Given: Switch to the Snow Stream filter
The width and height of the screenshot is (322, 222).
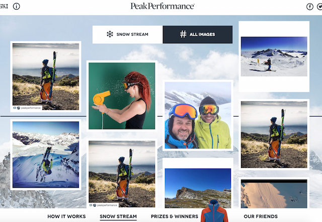Looking at the screenshot, I should pyautogui.click(x=127, y=34).
